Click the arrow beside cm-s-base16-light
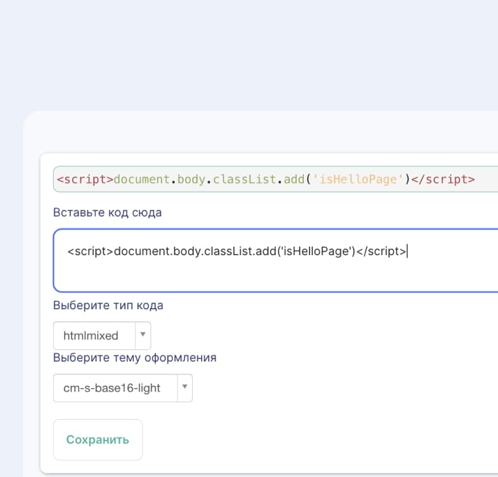The width and height of the screenshot is (498, 477). click(x=185, y=386)
